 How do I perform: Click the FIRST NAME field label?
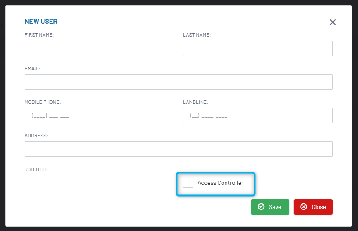tap(39, 35)
